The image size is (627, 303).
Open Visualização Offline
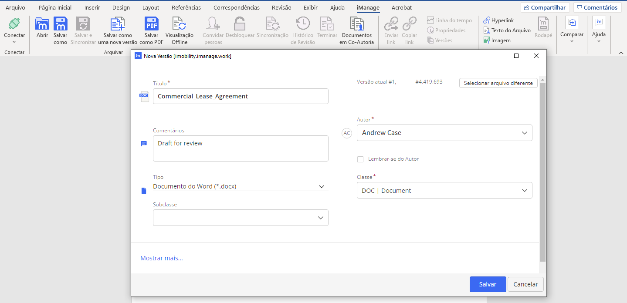[x=179, y=25]
